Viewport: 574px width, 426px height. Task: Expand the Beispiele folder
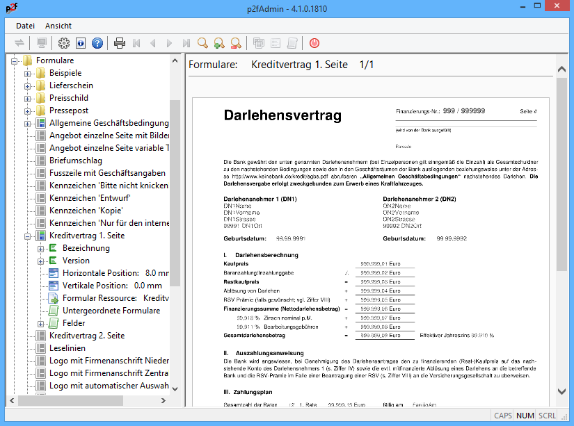(x=28, y=73)
